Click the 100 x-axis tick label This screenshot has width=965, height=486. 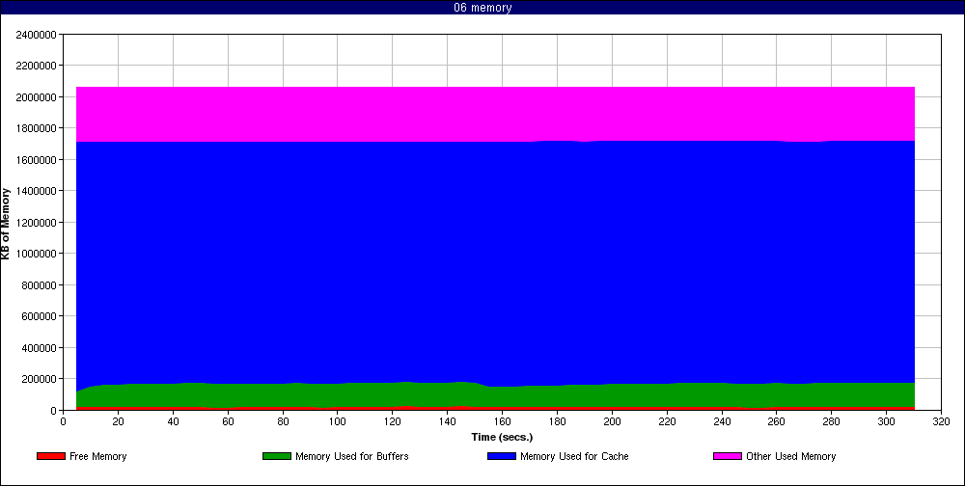337,421
